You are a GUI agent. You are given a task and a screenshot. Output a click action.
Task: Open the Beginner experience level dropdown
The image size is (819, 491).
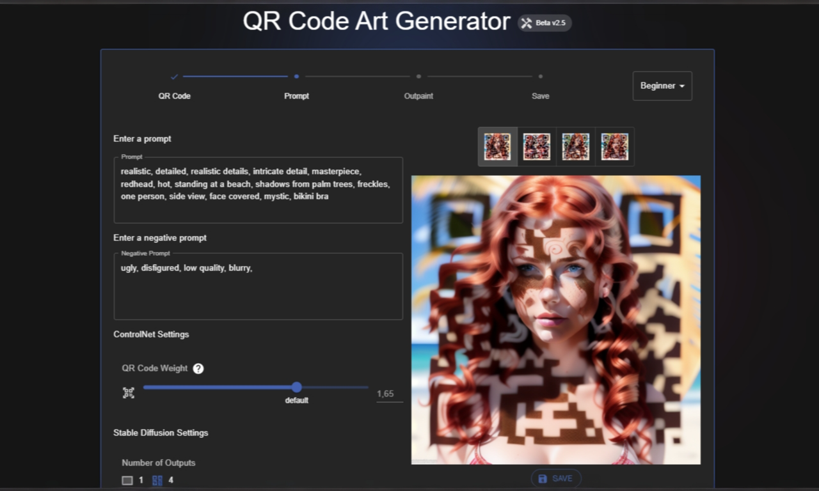coord(662,86)
